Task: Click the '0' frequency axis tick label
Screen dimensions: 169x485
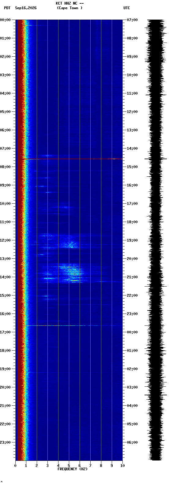Action: (x=15, y=466)
